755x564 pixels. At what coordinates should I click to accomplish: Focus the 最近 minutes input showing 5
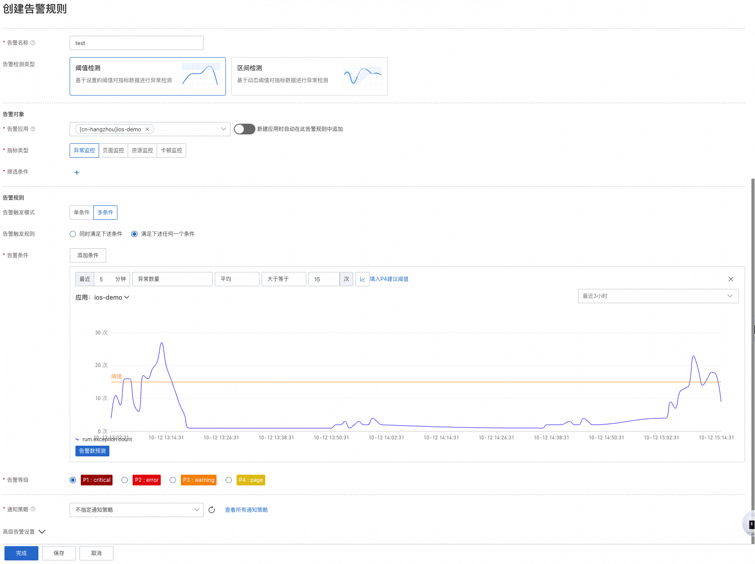[104, 279]
